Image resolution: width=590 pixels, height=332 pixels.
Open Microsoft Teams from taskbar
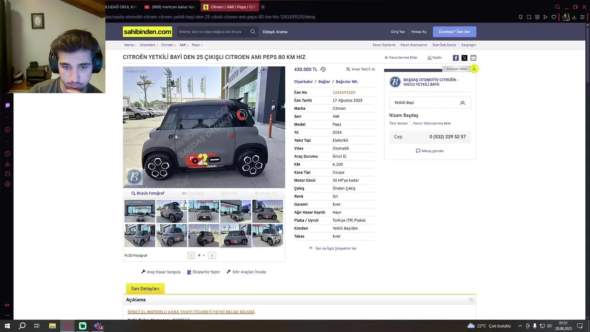pyautogui.click(x=98, y=326)
